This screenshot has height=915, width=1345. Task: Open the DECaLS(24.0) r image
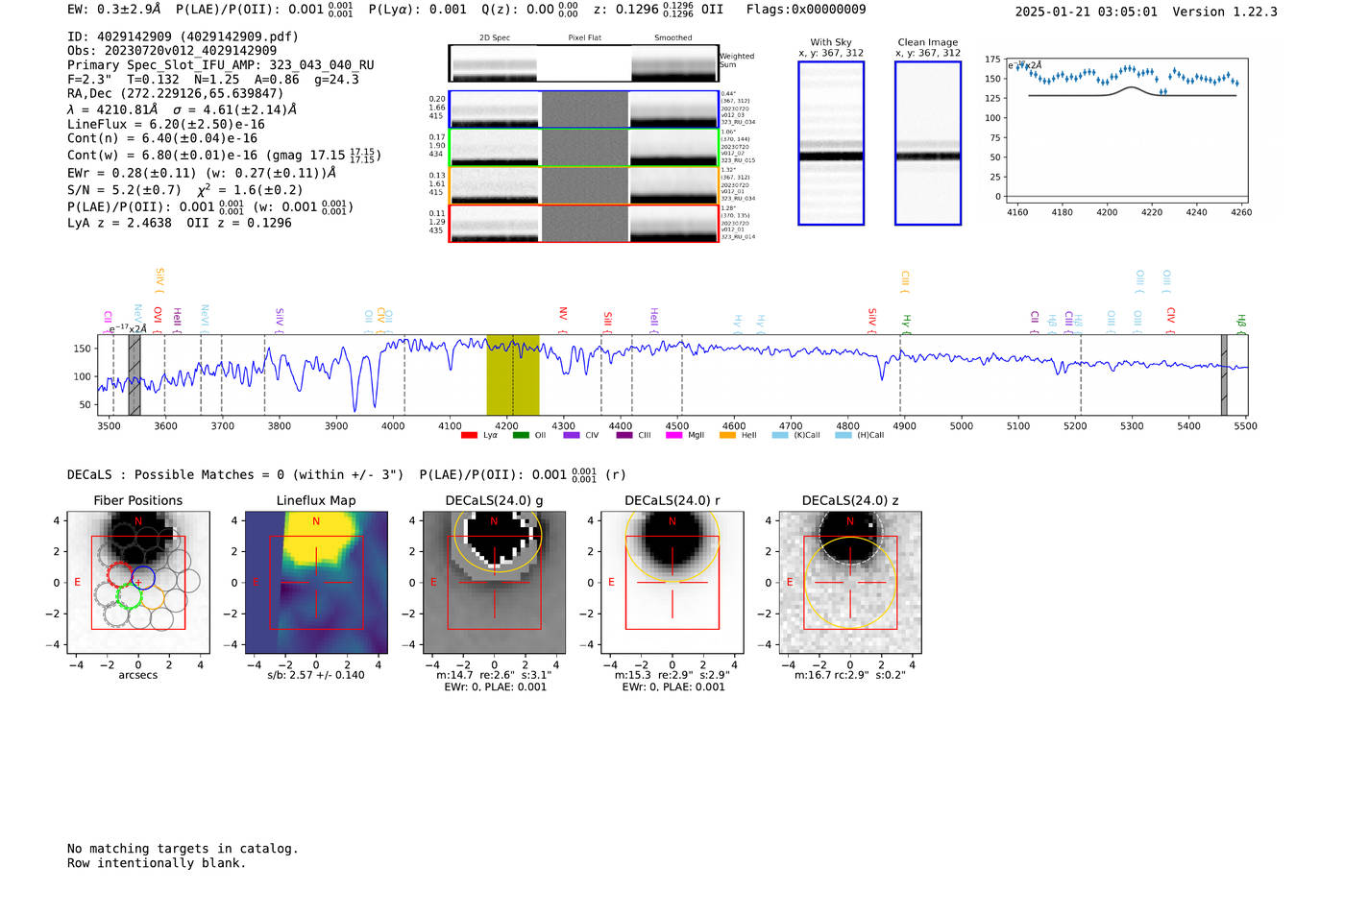click(672, 583)
